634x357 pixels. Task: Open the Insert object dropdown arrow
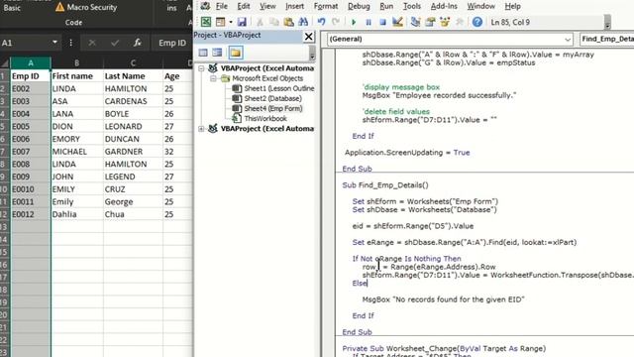click(231, 22)
